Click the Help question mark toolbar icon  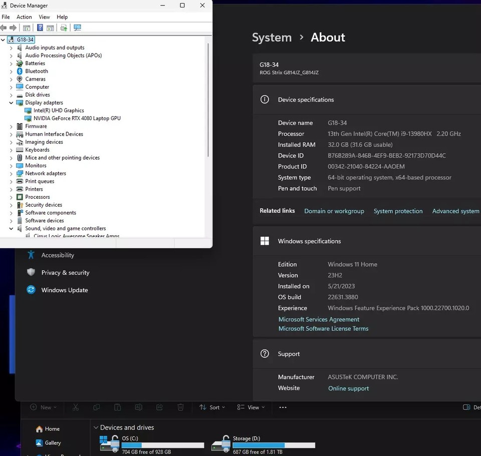(40, 28)
